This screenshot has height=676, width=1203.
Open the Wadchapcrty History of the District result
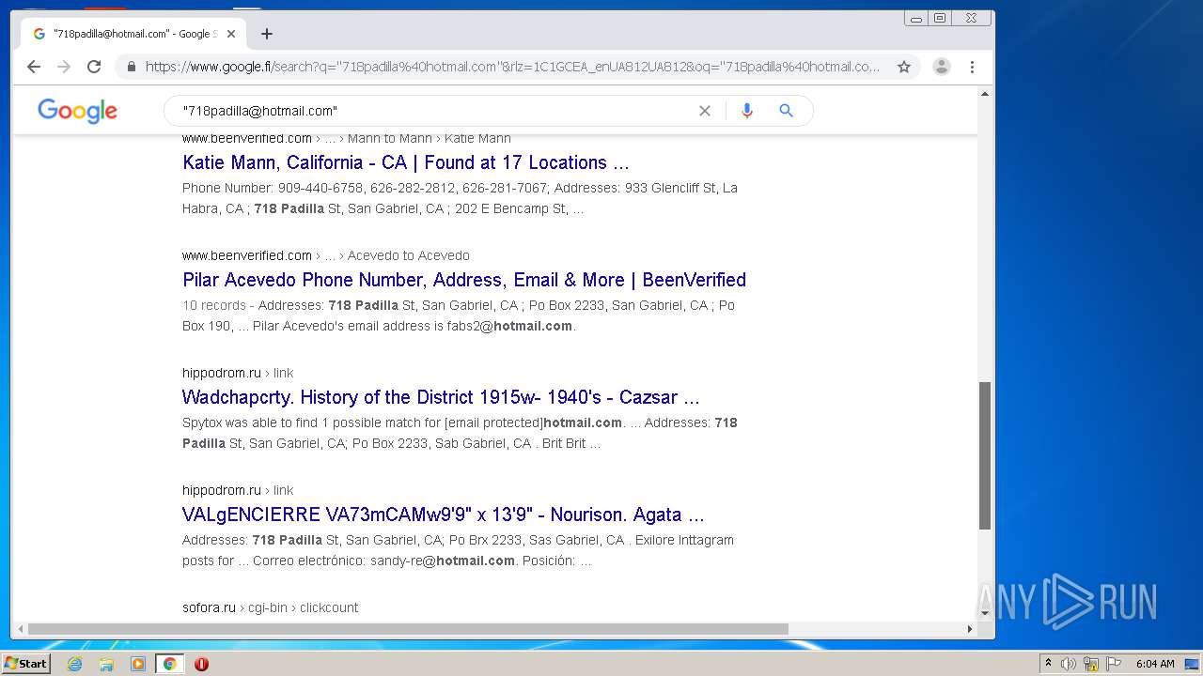click(441, 397)
